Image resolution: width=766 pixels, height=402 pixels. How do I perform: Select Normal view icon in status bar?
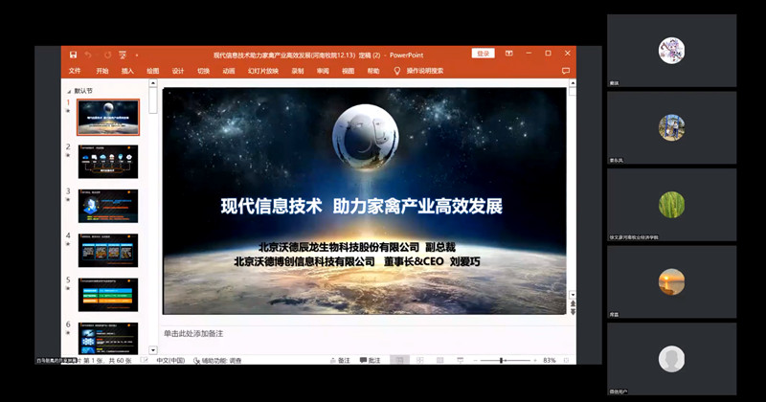pos(398,361)
